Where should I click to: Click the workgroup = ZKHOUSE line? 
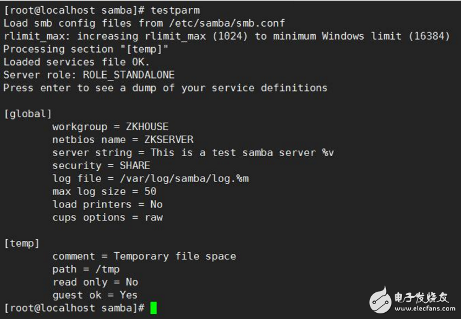(110, 126)
